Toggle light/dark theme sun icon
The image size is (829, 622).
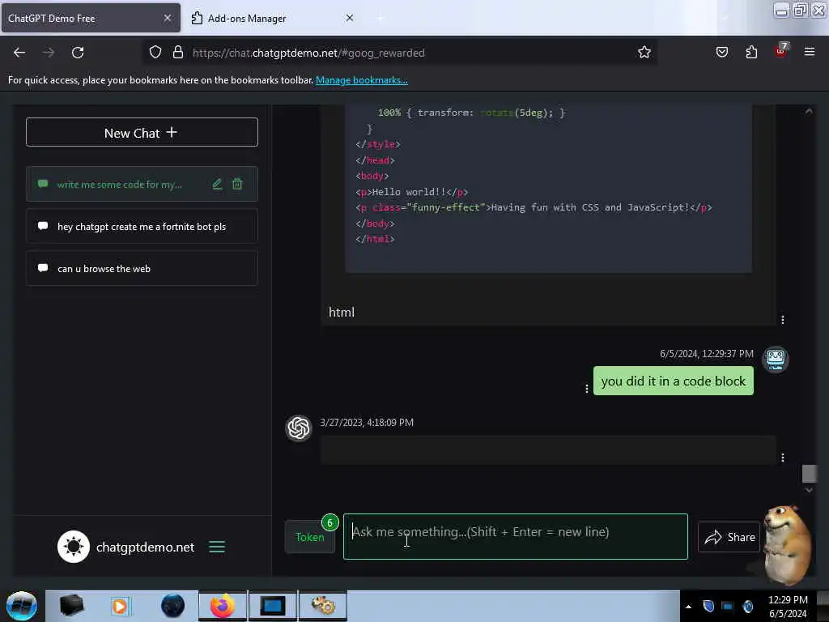pyautogui.click(x=74, y=547)
